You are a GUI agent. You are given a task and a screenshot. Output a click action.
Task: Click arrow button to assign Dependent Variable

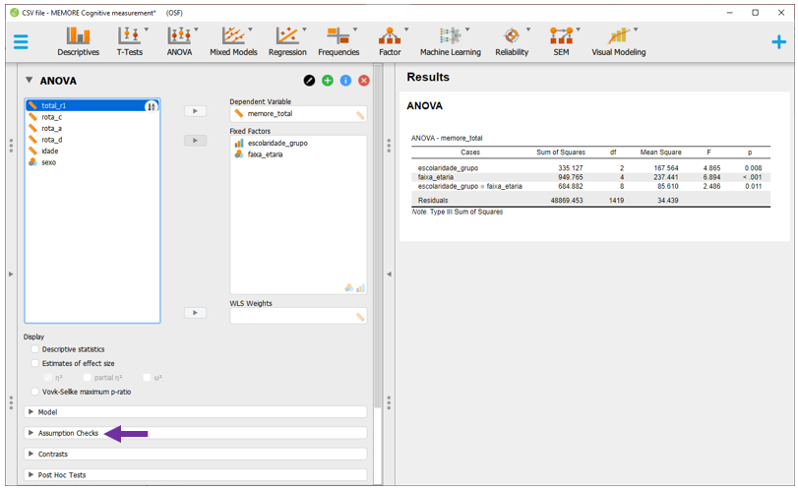[x=196, y=111]
